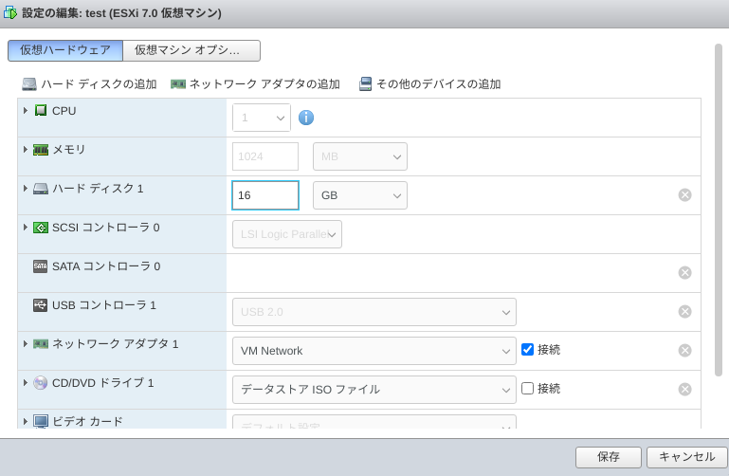
Task: Uncheck the Network Adapter 1 接続 checkbox
Action: coord(527,349)
